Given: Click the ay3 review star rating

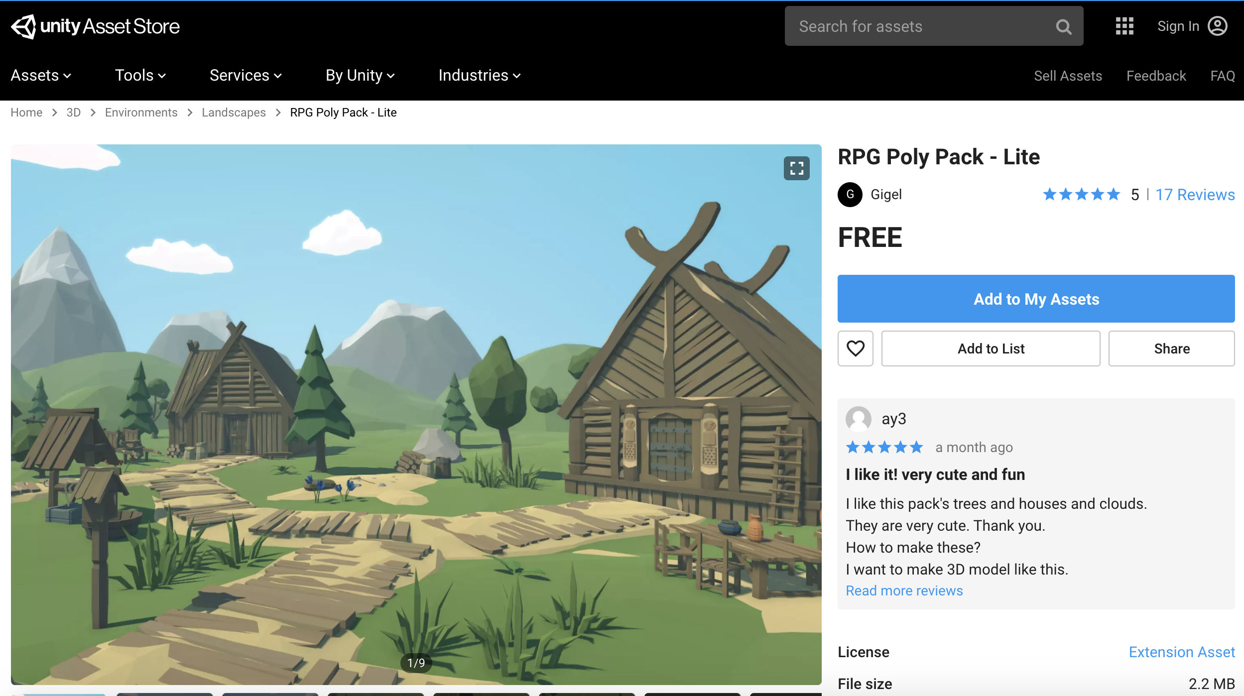Looking at the screenshot, I should 884,448.
